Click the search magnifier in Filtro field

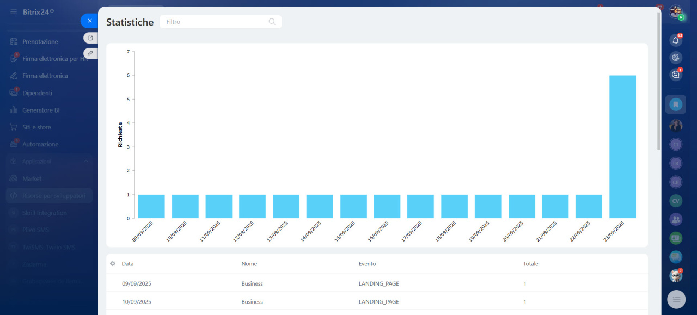pyautogui.click(x=272, y=22)
